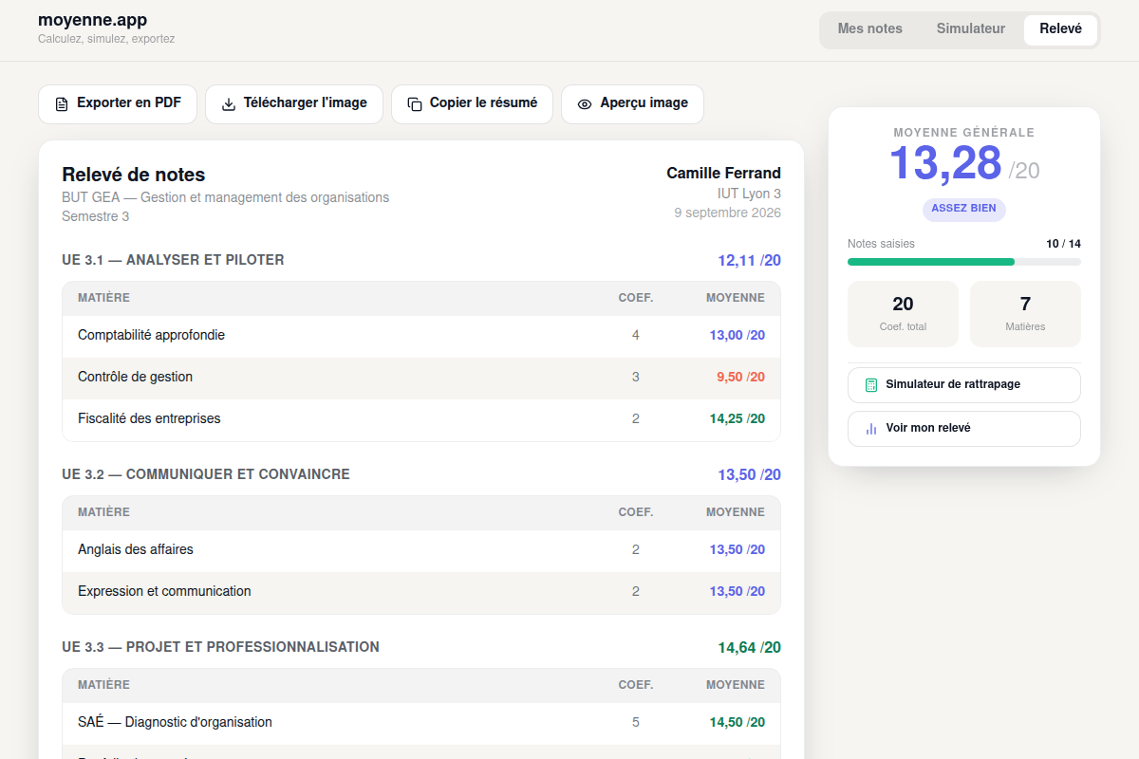This screenshot has width=1139, height=759.
Task: Click the Coef. total card showing 20
Action: (903, 314)
